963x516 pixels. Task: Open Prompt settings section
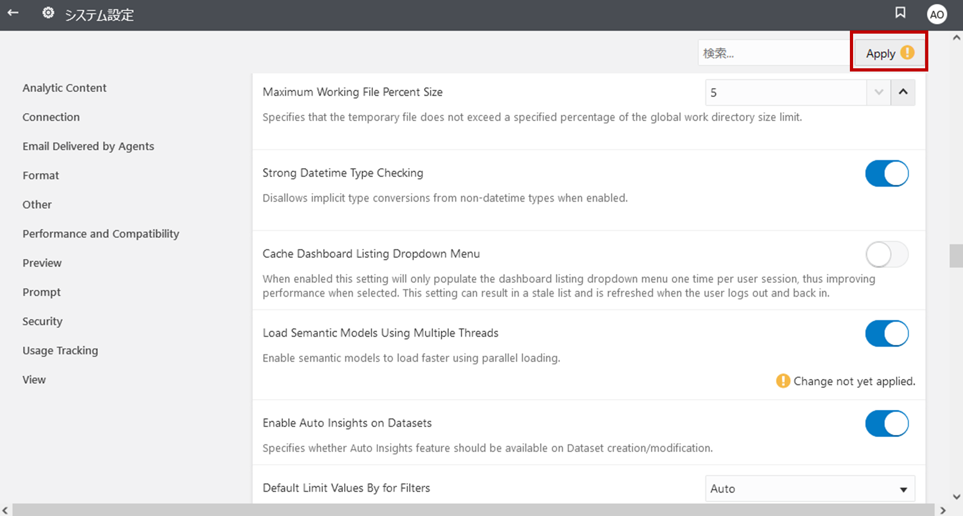click(42, 292)
